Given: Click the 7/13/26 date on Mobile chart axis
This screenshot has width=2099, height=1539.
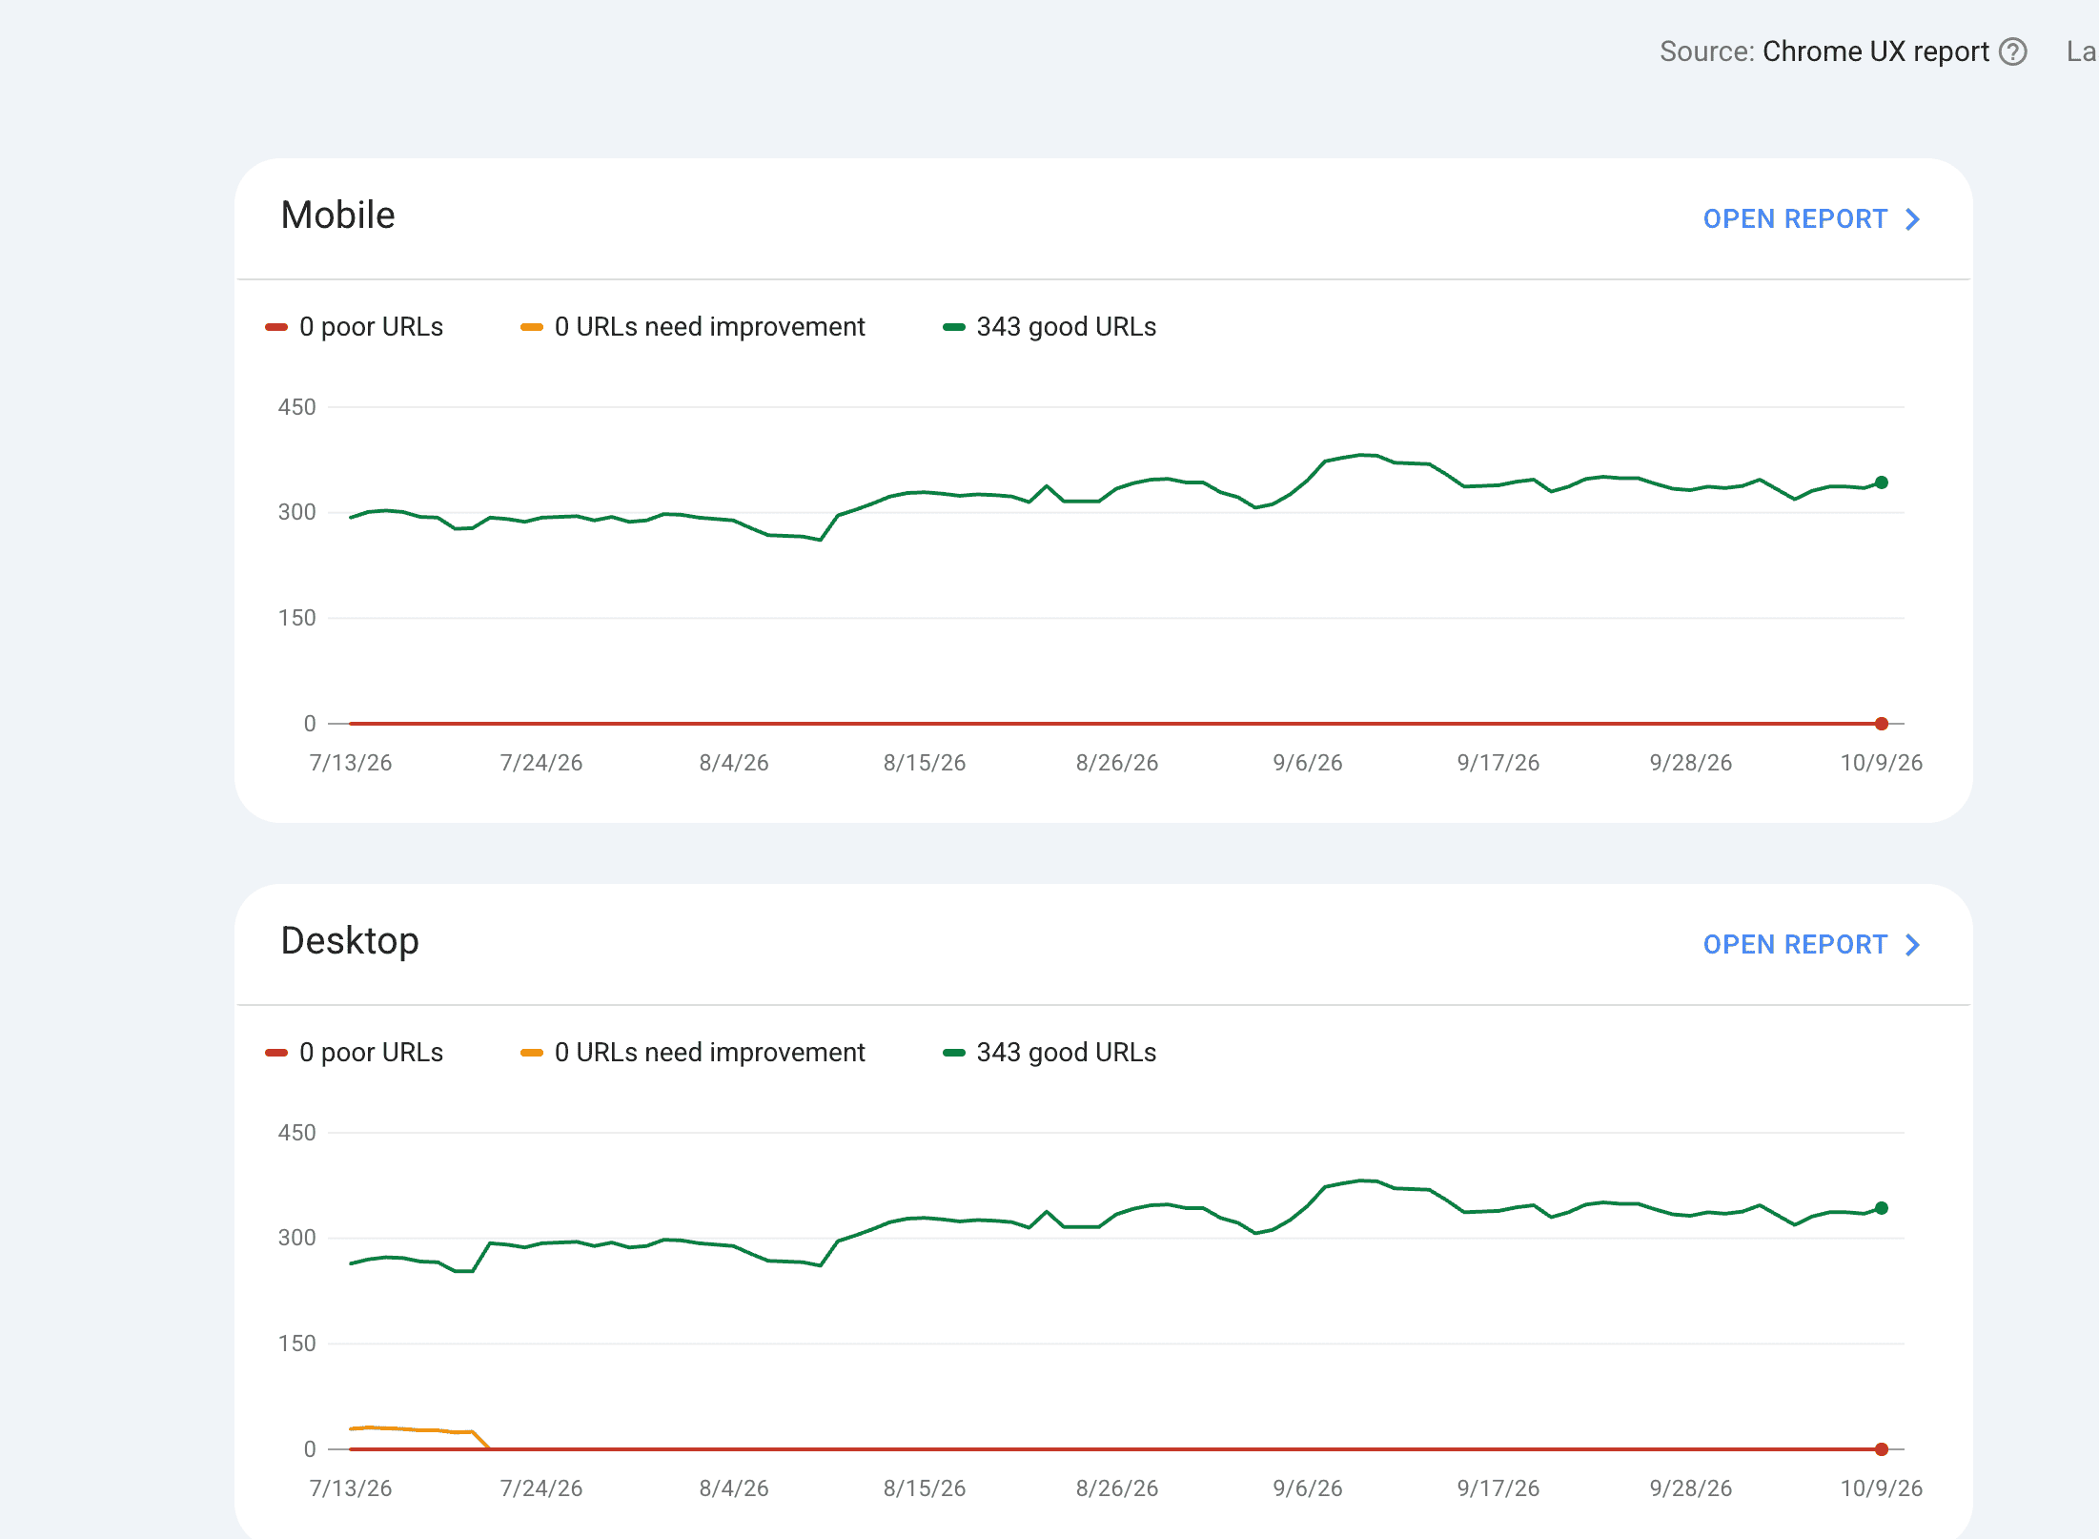Looking at the screenshot, I should point(351,763).
